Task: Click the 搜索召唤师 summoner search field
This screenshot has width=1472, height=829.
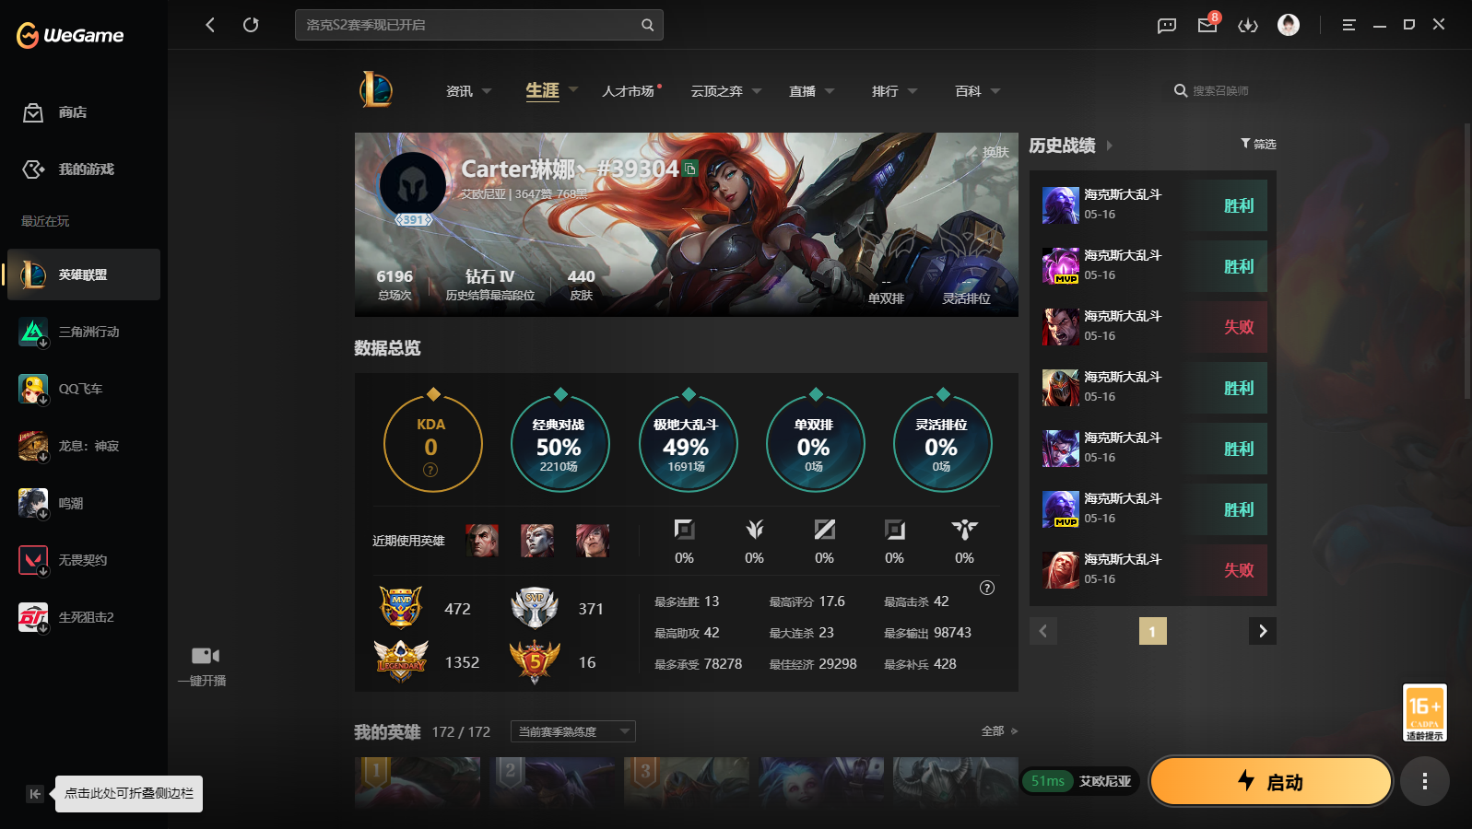Action: [x=1220, y=91]
